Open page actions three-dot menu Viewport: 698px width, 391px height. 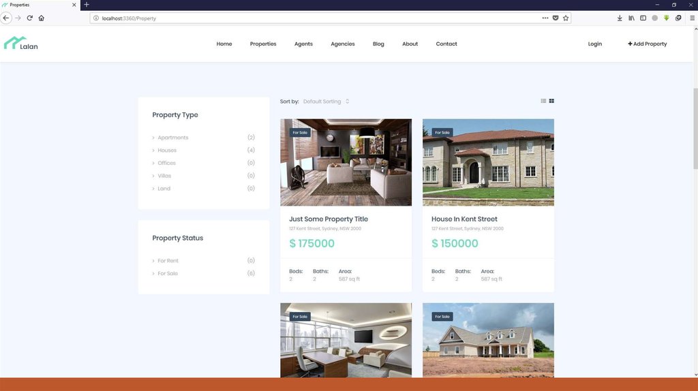(x=545, y=18)
